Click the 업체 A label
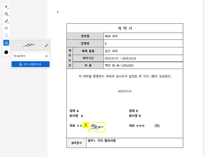205x157 pixels. (74, 111)
